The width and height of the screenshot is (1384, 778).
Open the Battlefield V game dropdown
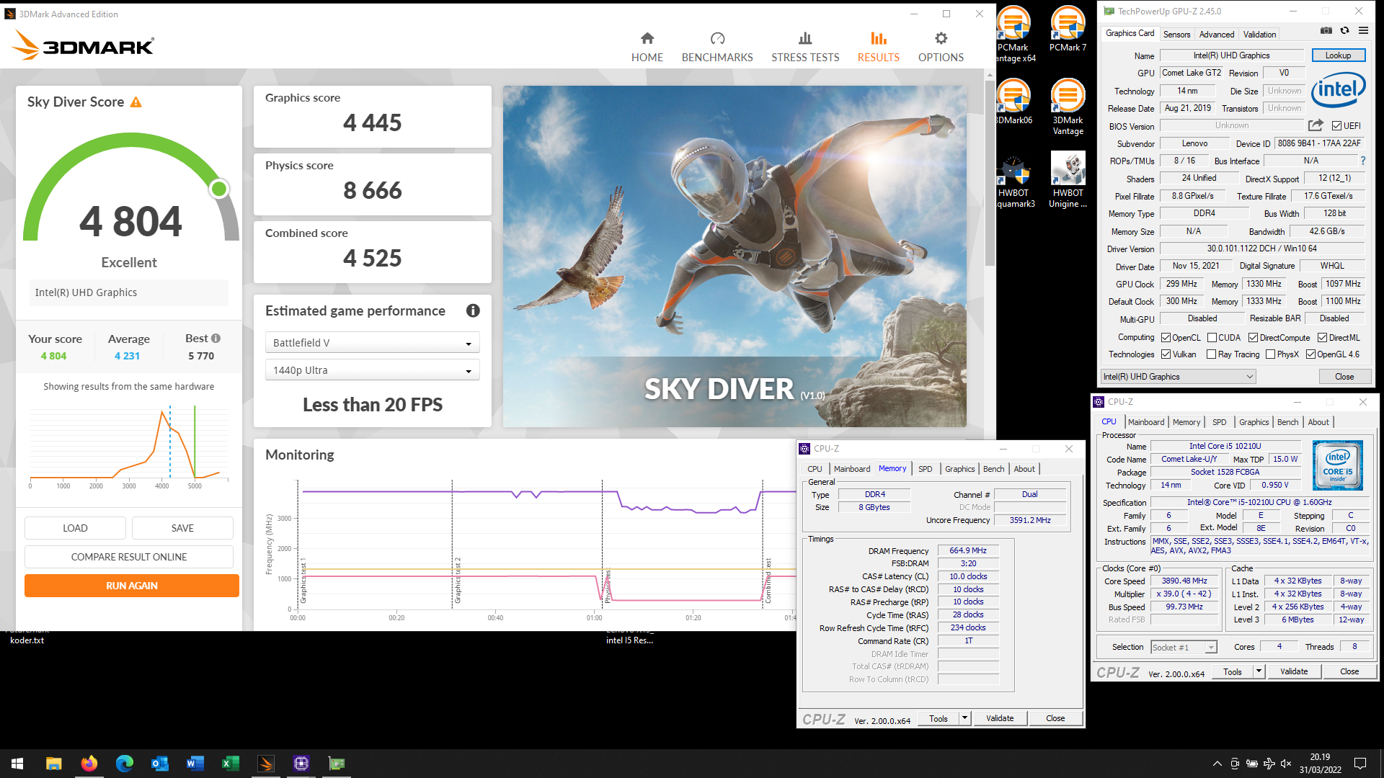pyautogui.click(x=372, y=343)
